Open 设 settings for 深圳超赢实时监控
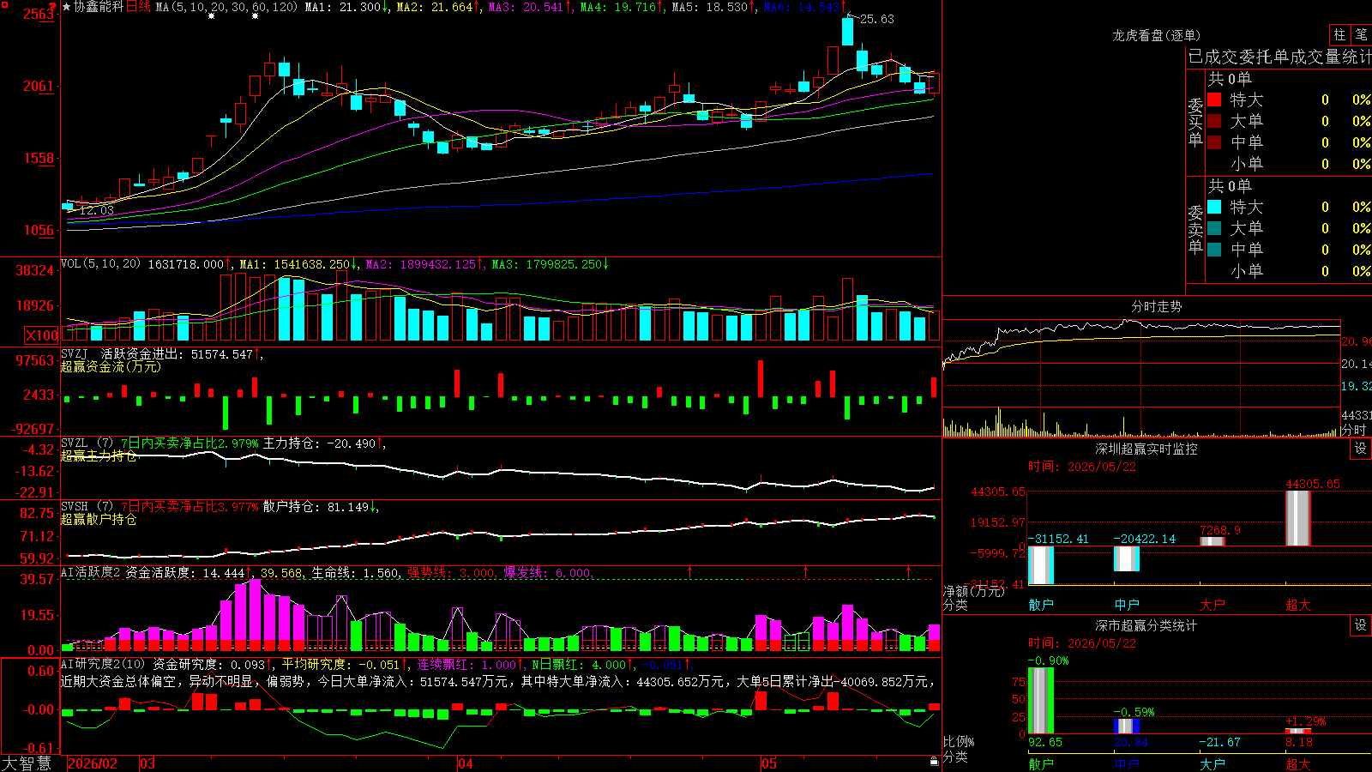1372x772 pixels. (x=1361, y=449)
